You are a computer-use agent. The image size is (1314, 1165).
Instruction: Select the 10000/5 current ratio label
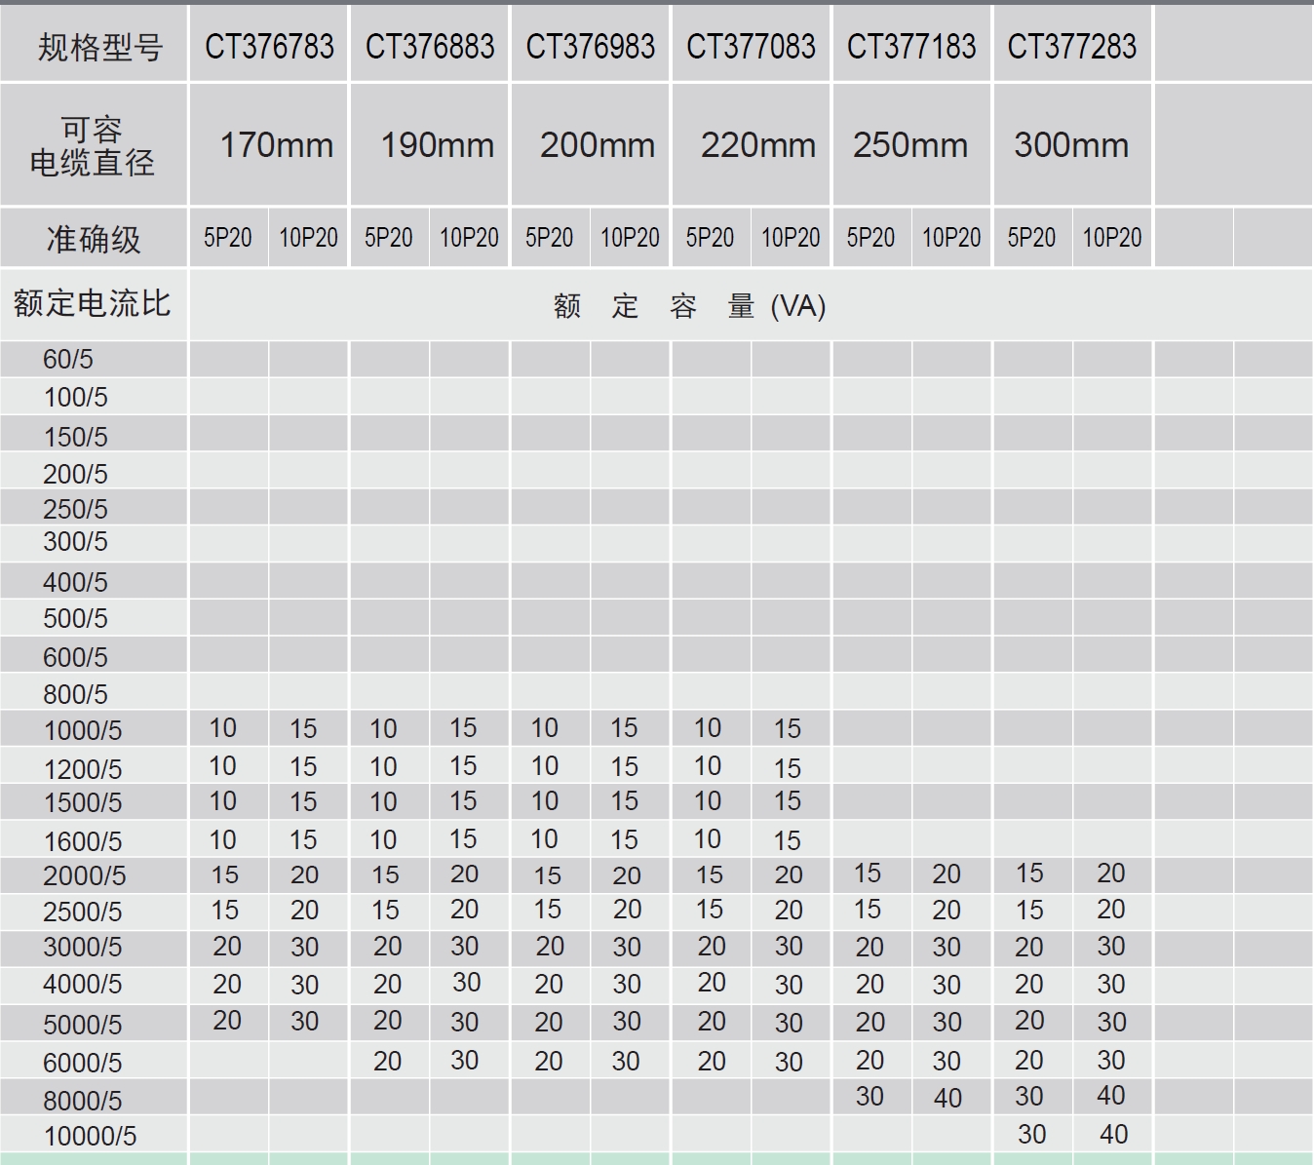pyautogui.click(x=90, y=1136)
